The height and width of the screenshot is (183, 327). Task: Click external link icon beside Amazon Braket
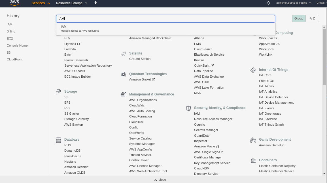(x=154, y=79)
